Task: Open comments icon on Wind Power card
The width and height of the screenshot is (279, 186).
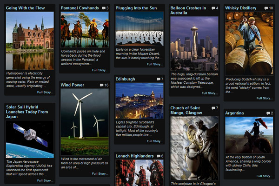Action: tap(101, 85)
